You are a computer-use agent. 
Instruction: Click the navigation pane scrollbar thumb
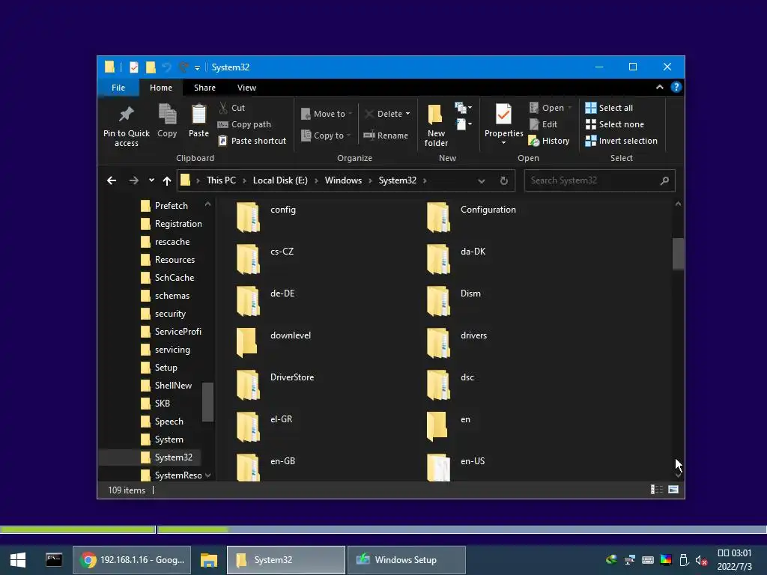tap(208, 401)
